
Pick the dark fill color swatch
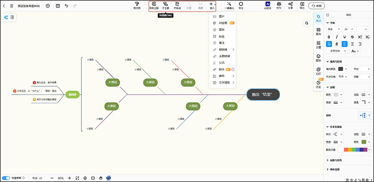point(341,69)
